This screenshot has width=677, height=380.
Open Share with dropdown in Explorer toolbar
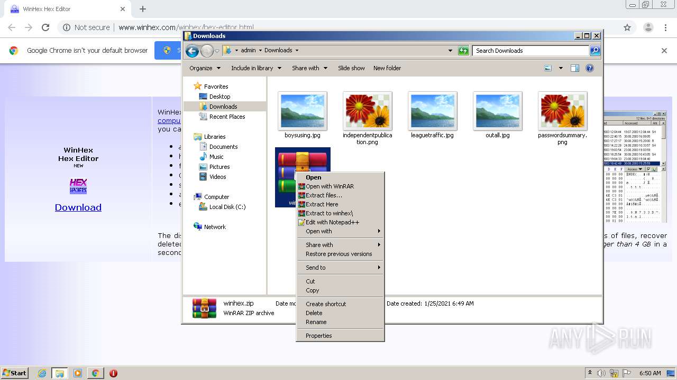coord(309,68)
